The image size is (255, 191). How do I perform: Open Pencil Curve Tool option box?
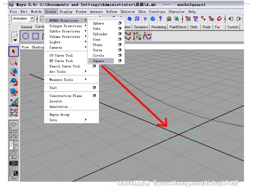94,66
